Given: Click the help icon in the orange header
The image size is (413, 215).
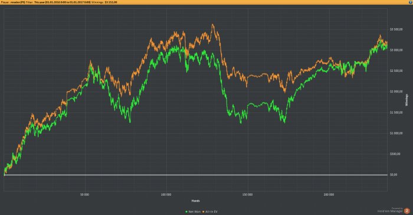Looking at the screenshot, I should [410, 2].
